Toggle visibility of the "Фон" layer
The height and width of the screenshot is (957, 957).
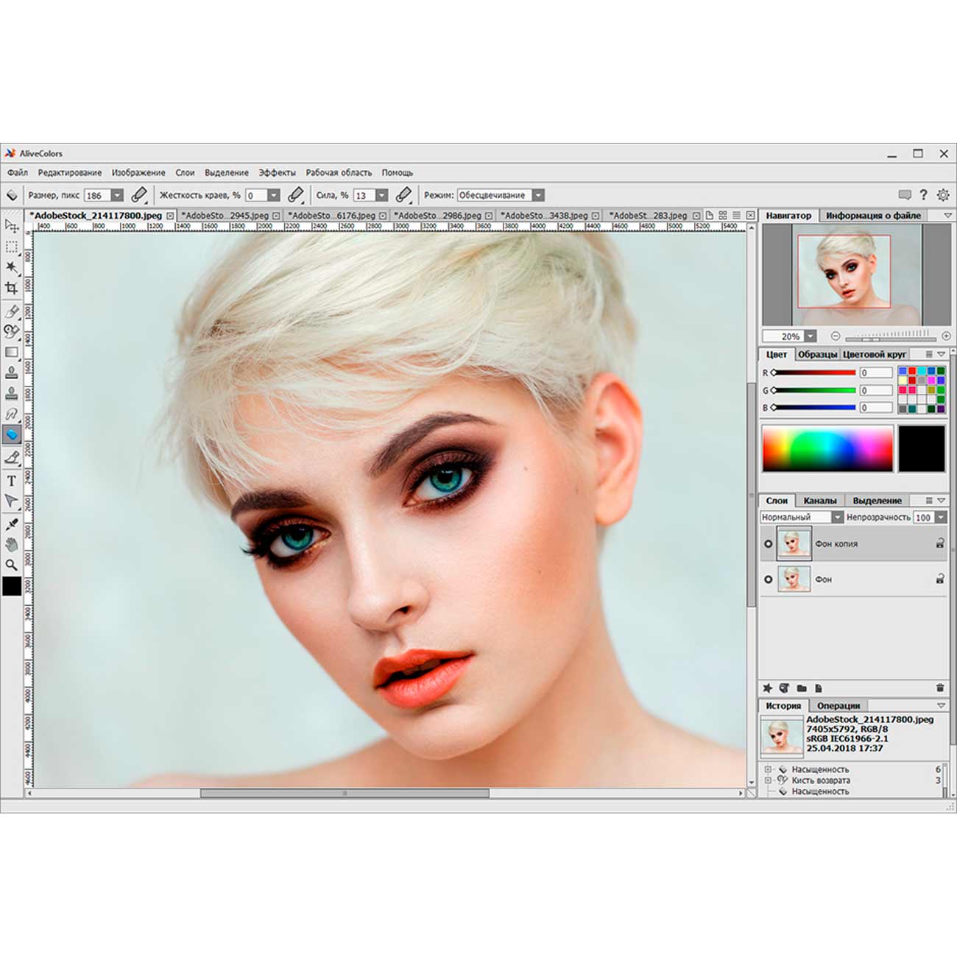coord(768,579)
